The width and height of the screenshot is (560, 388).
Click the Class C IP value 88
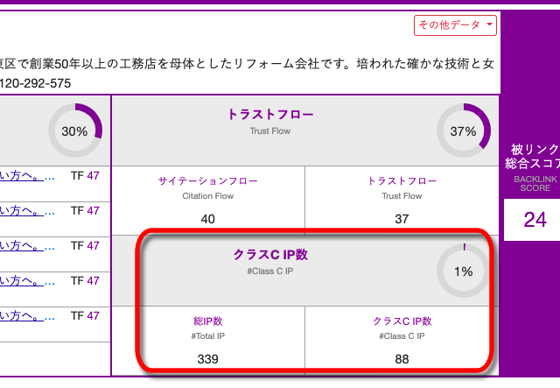(402, 358)
